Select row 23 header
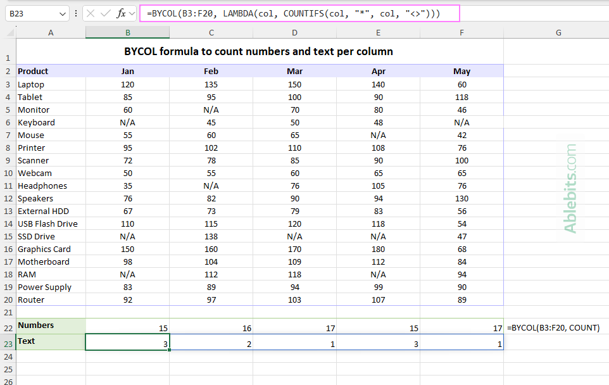Image resolution: width=609 pixels, height=385 pixels. tap(8, 341)
